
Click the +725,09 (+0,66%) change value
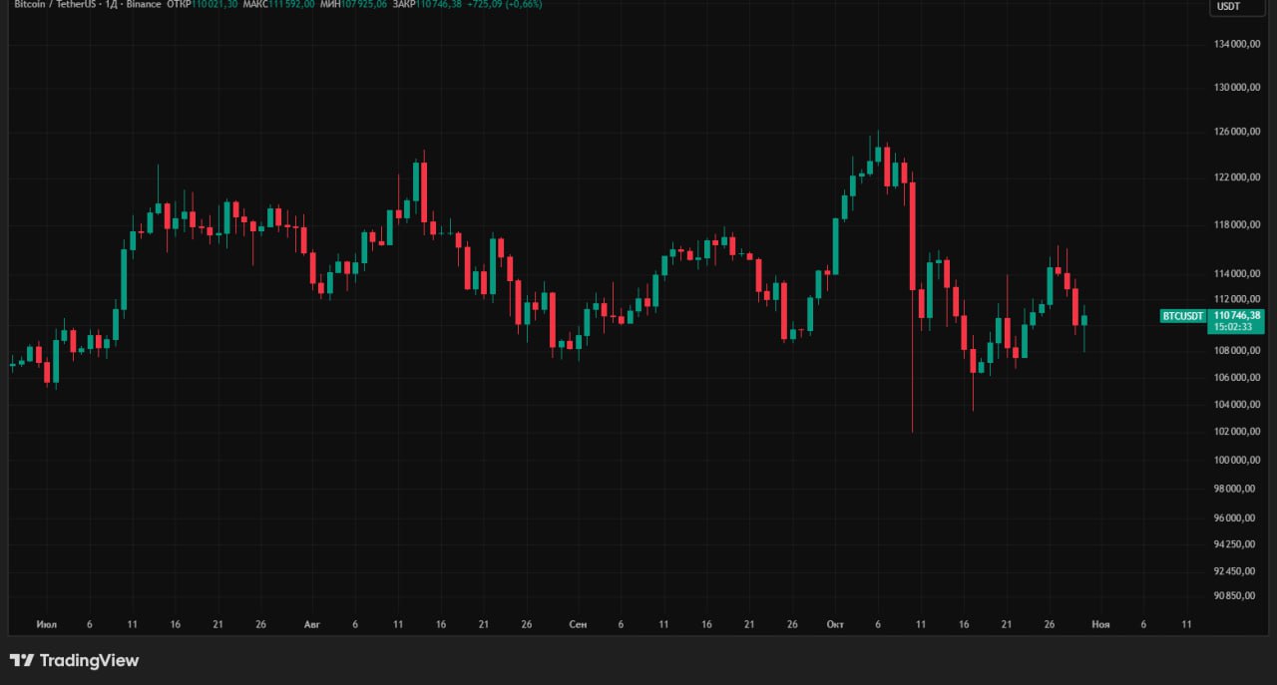[x=510, y=4]
